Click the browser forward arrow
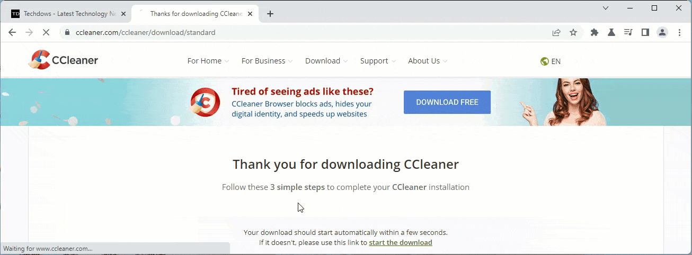Image resolution: width=692 pixels, height=255 pixels. [x=29, y=32]
